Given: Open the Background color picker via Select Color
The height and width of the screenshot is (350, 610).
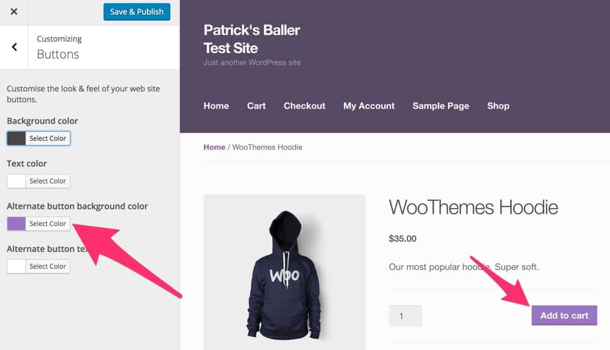Looking at the screenshot, I should pyautogui.click(x=48, y=138).
